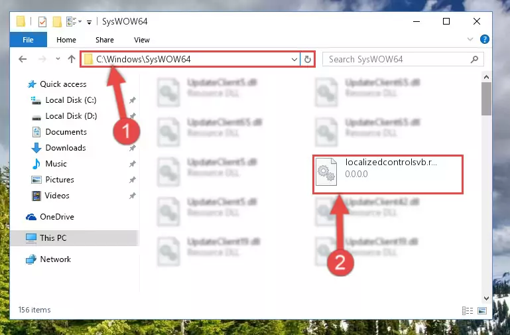Click the address bar path C:\Windows\SysWOW64
The height and width of the screenshot is (335, 510).
tap(143, 59)
